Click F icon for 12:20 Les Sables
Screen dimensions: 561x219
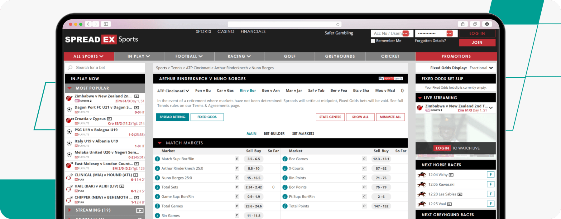tap(491, 194)
